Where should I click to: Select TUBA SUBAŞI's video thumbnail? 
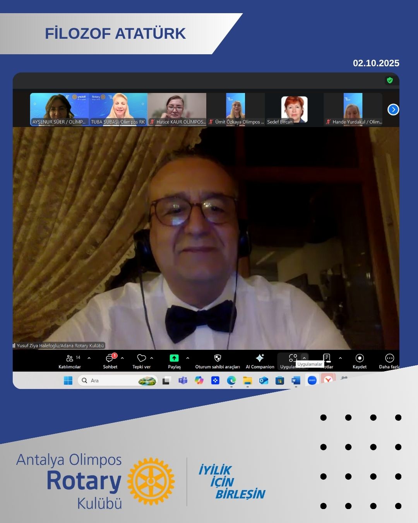(x=118, y=109)
